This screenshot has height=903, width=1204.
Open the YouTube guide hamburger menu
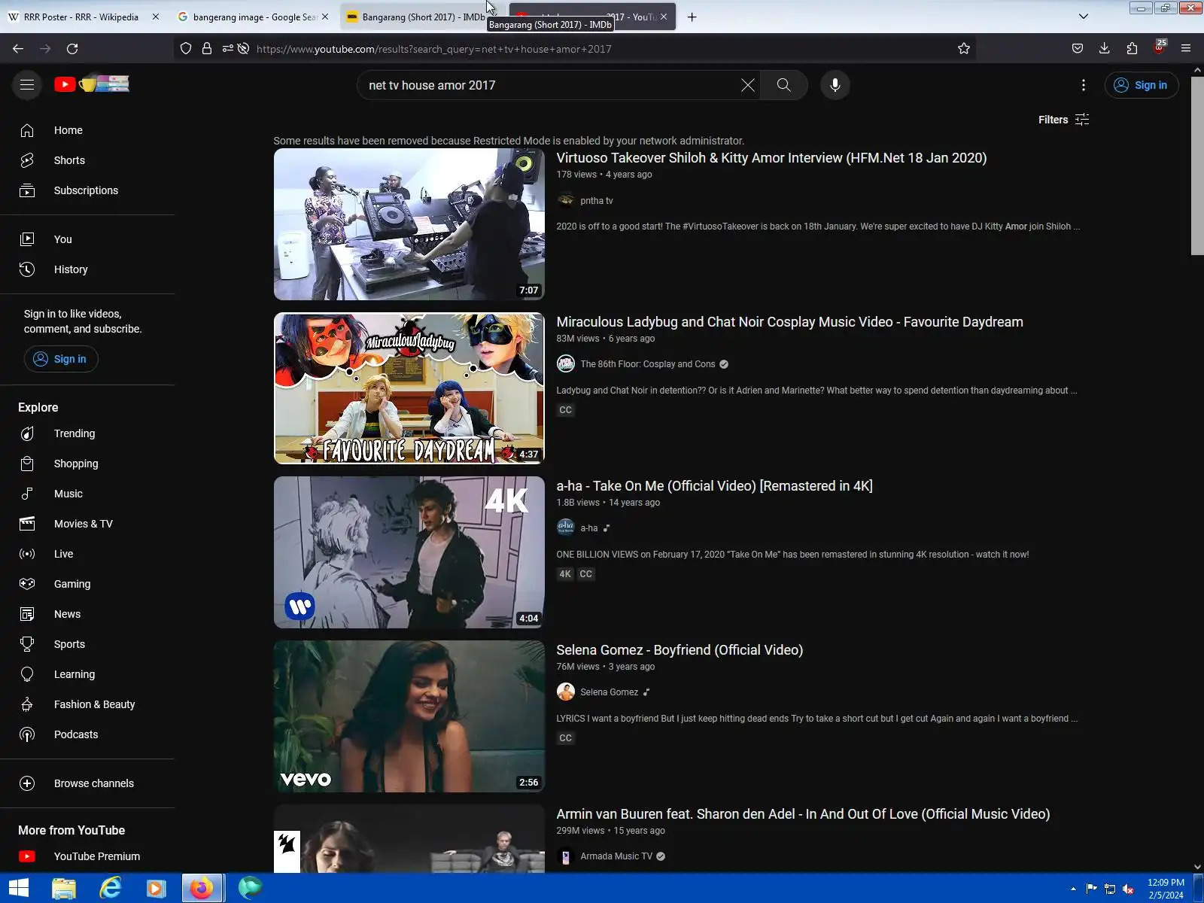[x=27, y=85]
